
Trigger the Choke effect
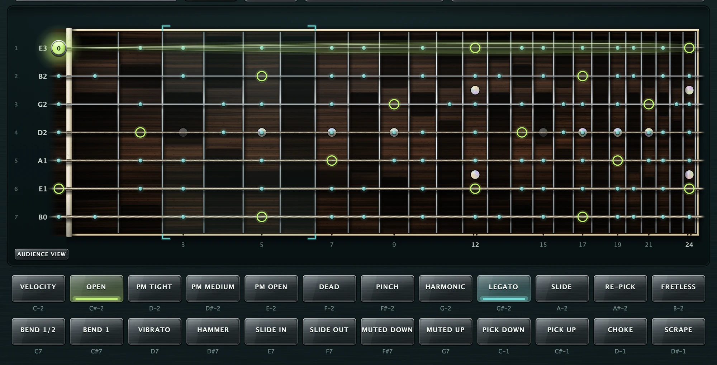tap(620, 331)
